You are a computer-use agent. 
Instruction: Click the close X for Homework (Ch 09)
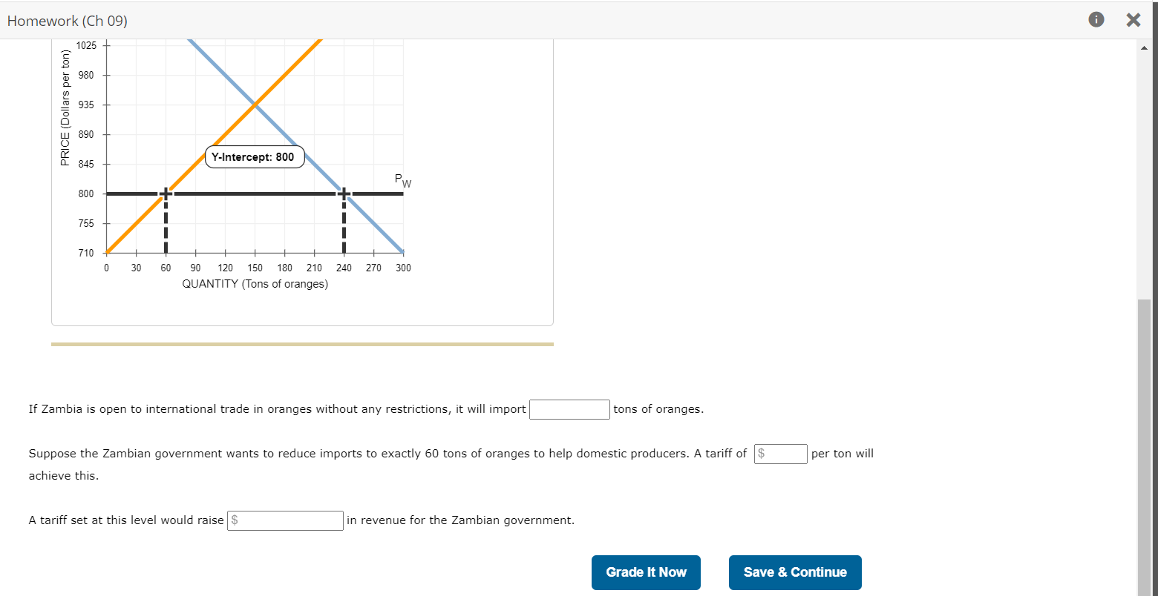point(1134,20)
